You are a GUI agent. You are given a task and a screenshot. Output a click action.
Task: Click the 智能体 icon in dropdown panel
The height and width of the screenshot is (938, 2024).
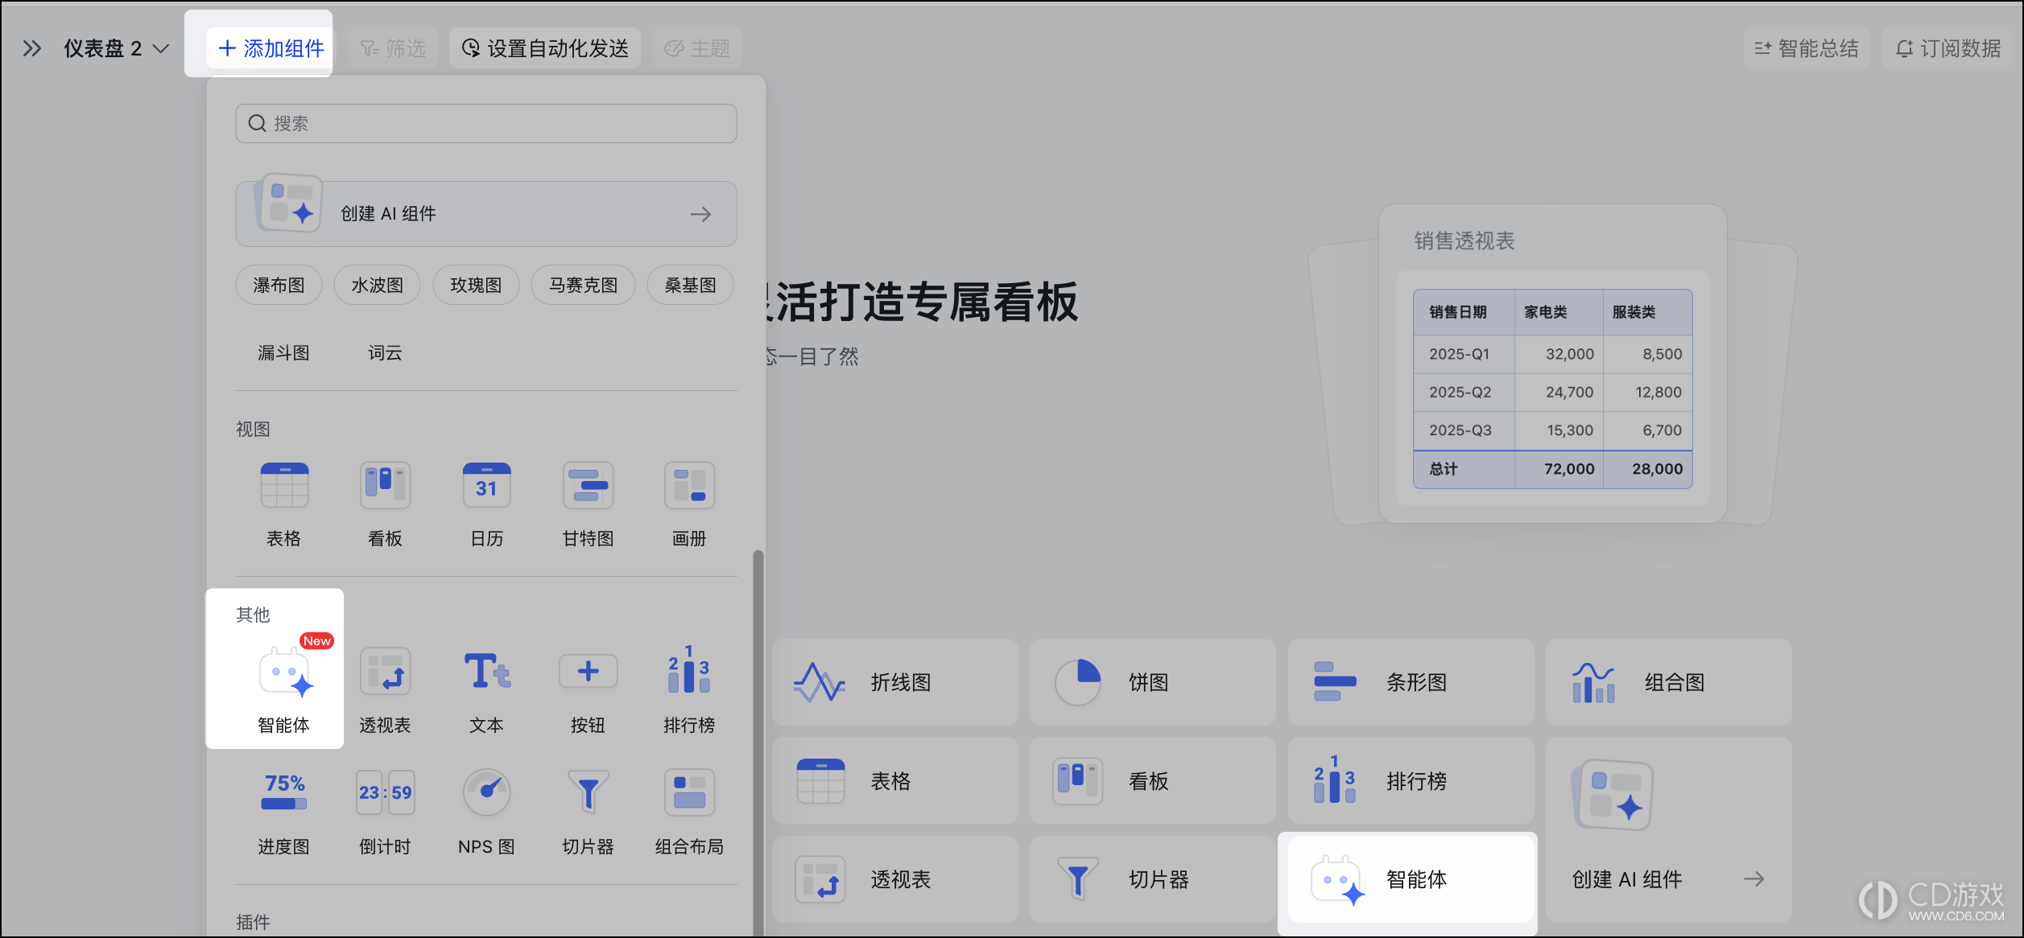[x=285, y=673]
